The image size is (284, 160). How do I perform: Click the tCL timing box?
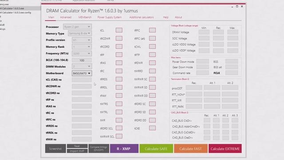[119, 30]
